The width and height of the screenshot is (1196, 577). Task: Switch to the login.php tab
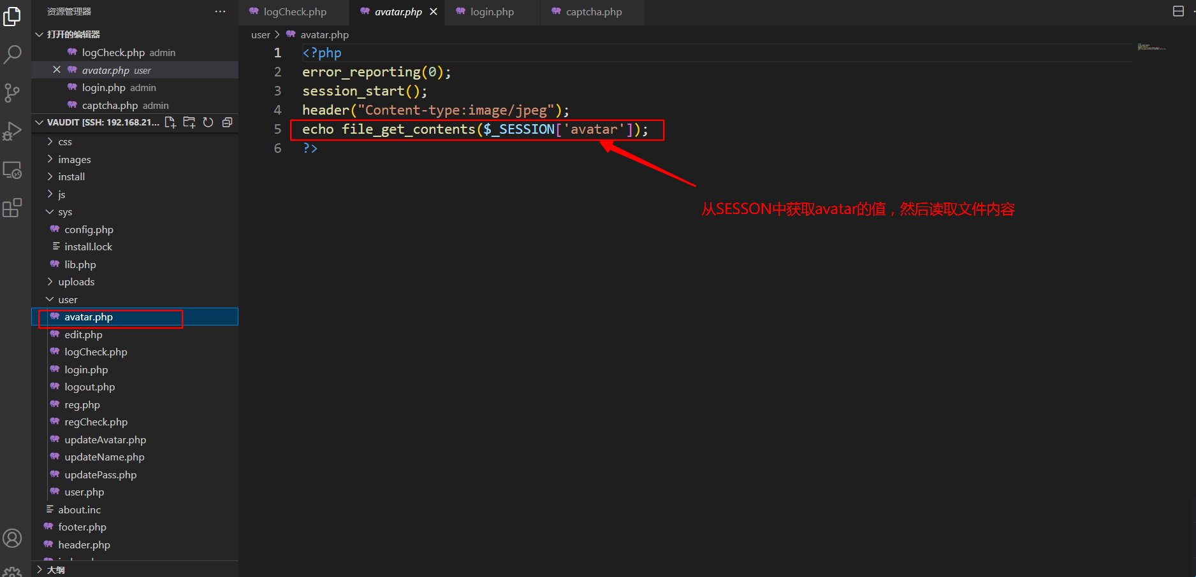492,12
